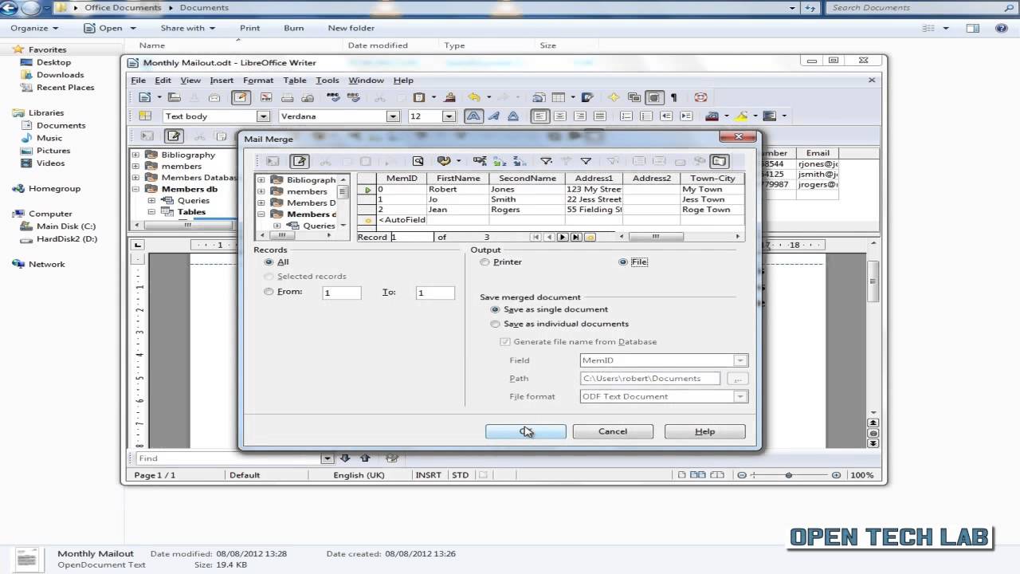The height and width of the screenshot is (574, 1020).
Task: Click Standard Filter icon in Mail Merge
Action: 586,161
